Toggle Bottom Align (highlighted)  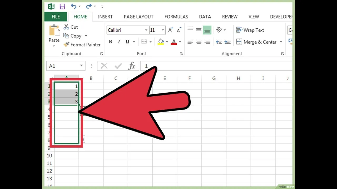pos(207,30)
